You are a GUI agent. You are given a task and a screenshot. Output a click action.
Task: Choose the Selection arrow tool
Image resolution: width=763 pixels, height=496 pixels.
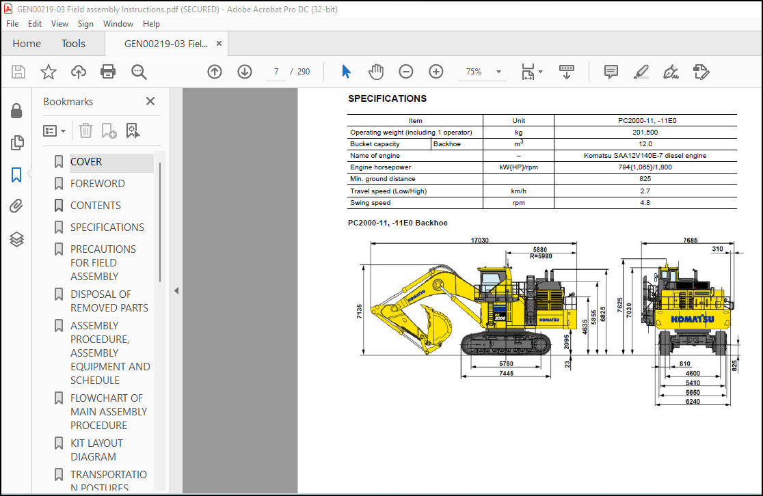point(346,72)
